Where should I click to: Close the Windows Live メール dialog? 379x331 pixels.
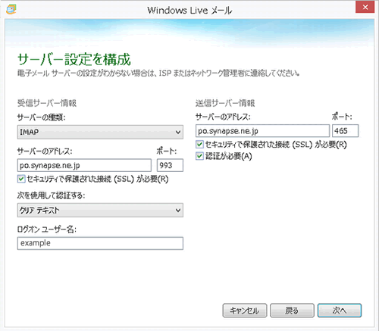[x=365, y=7]
